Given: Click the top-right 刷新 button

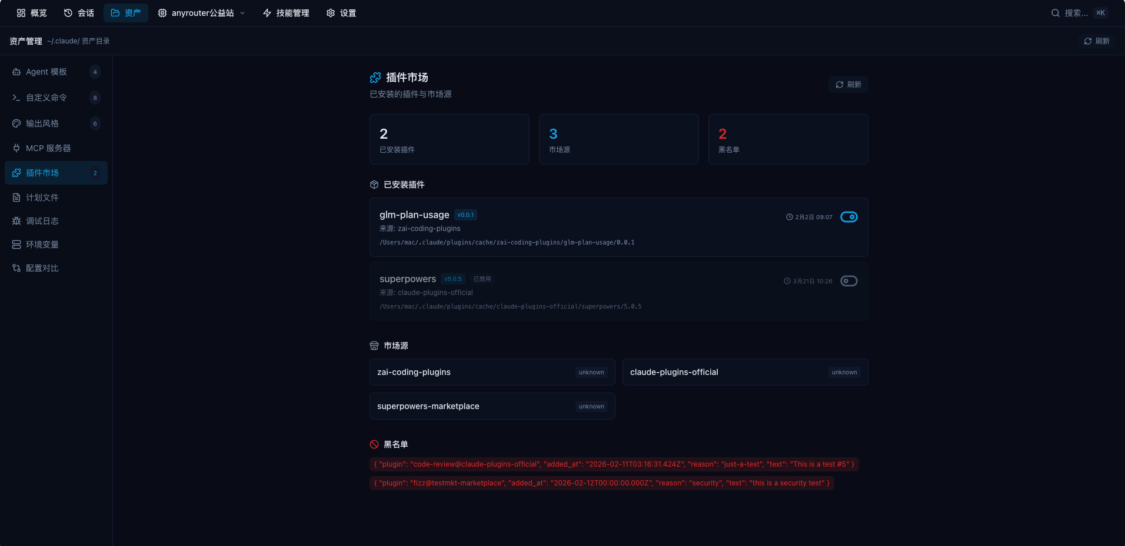Looking at the screenshot, I should 1096,41.
